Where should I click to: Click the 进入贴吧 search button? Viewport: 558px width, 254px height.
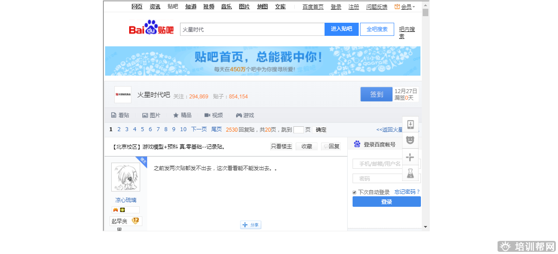tap(341, 29)
